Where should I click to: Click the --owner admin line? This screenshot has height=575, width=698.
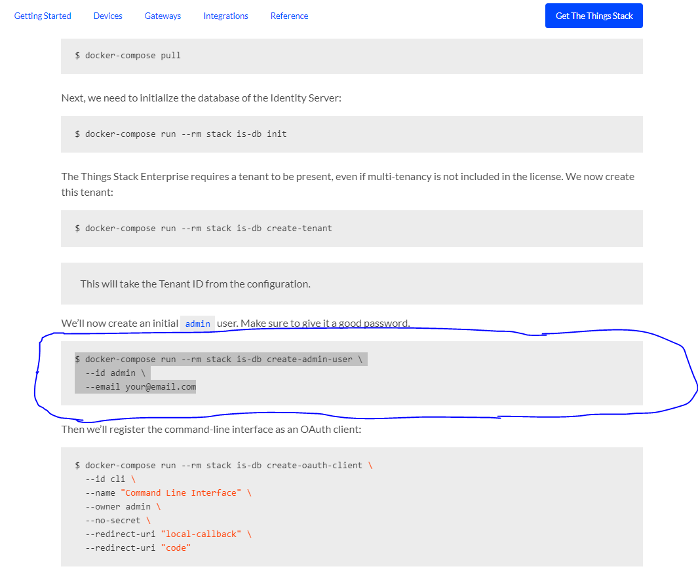point(123,507)
